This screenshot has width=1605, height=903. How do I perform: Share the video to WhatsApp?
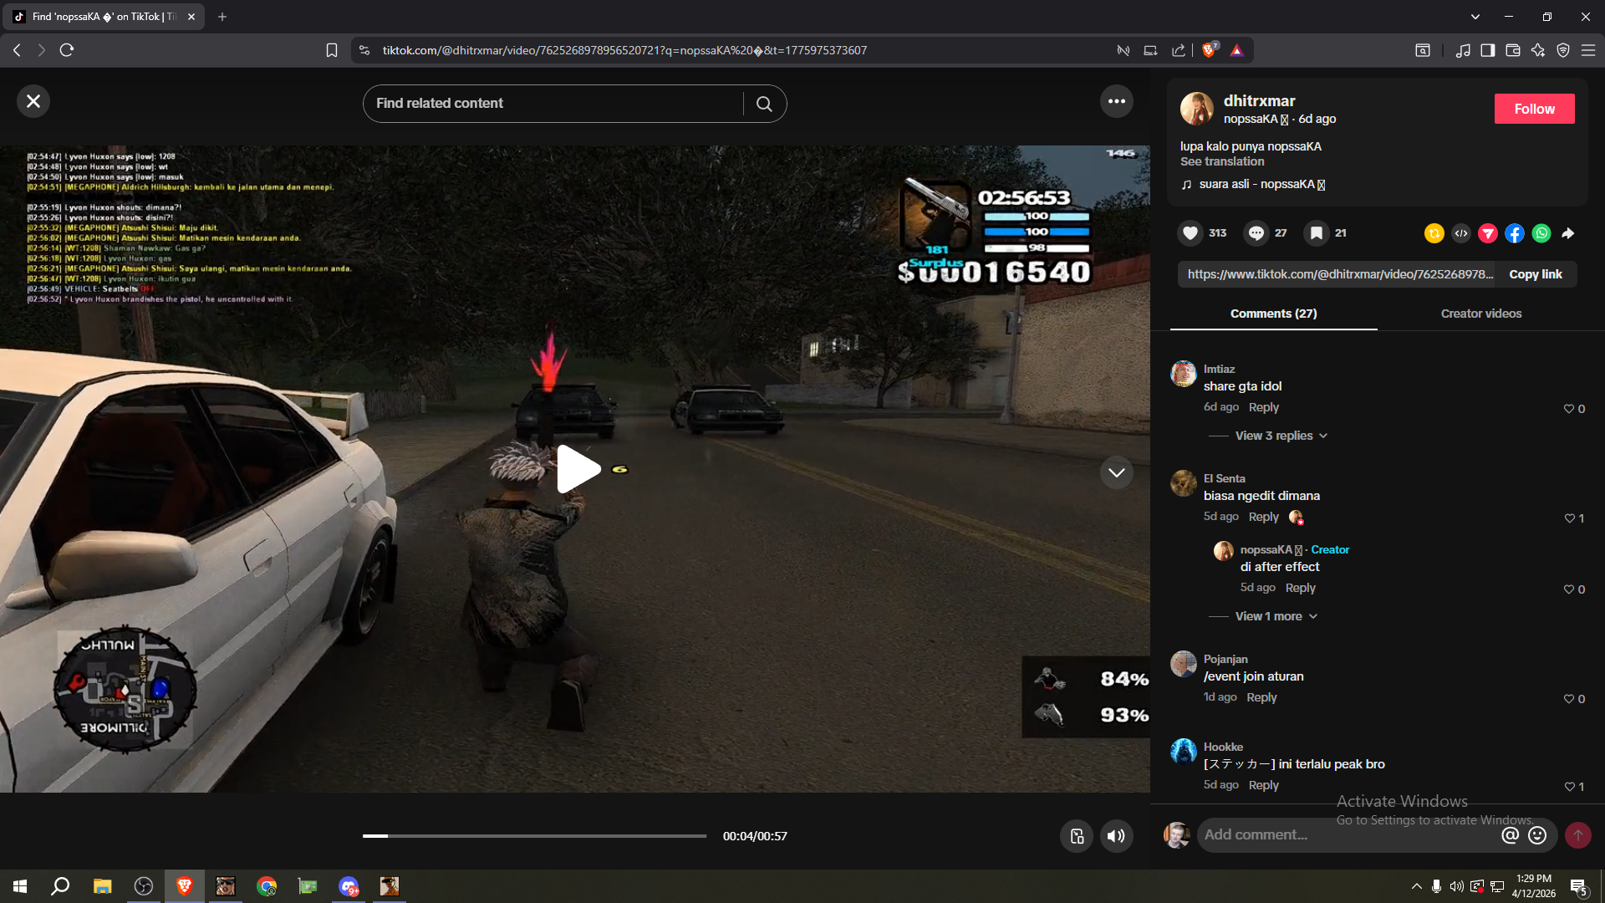[1541, 233]
